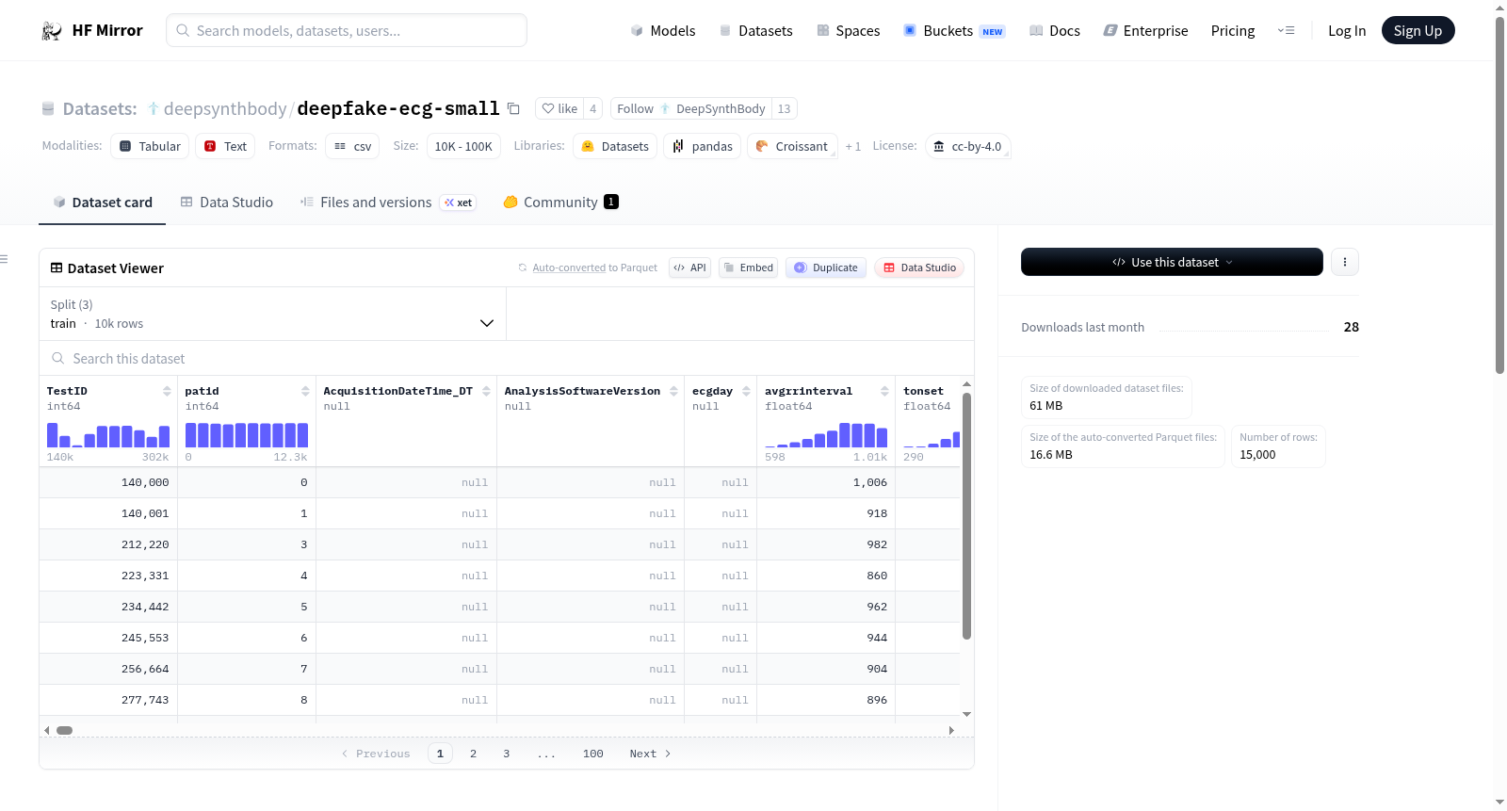Go to Next page of rows
This screenshot has width=1507, height=811.
[x=650, y=754]
